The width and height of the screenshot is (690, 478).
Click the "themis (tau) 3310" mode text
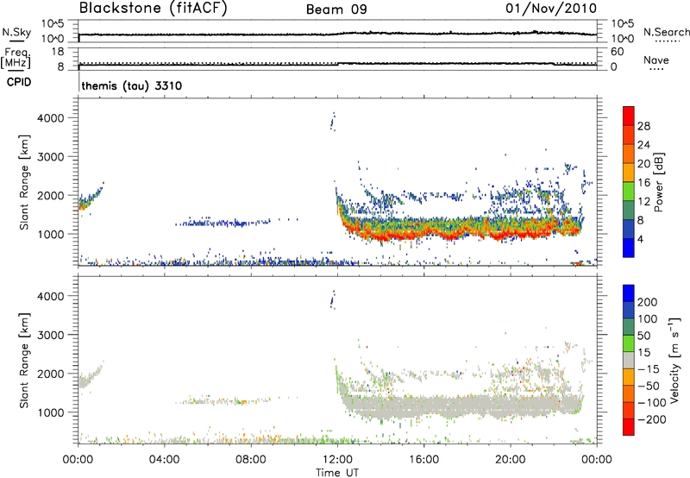(x=132, y=85)
